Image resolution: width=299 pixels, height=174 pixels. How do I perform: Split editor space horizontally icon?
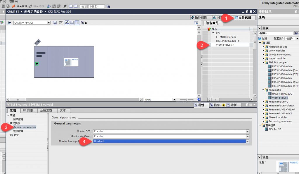pos(71,6)
